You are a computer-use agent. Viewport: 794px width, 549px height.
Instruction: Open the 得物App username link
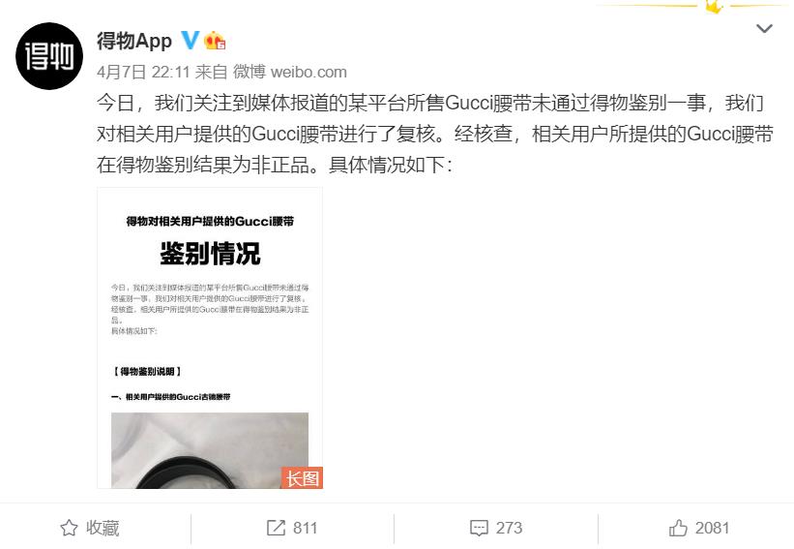coord(134,41)
